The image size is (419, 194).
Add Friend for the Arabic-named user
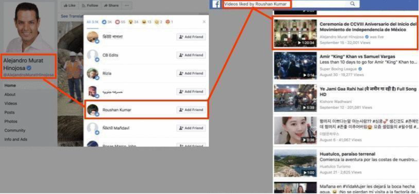(x=191, y=91)
